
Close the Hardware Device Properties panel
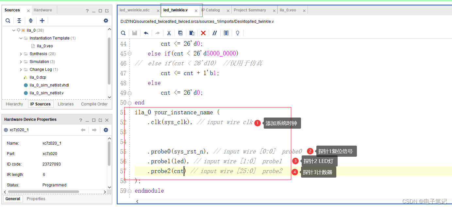(107, 120)
